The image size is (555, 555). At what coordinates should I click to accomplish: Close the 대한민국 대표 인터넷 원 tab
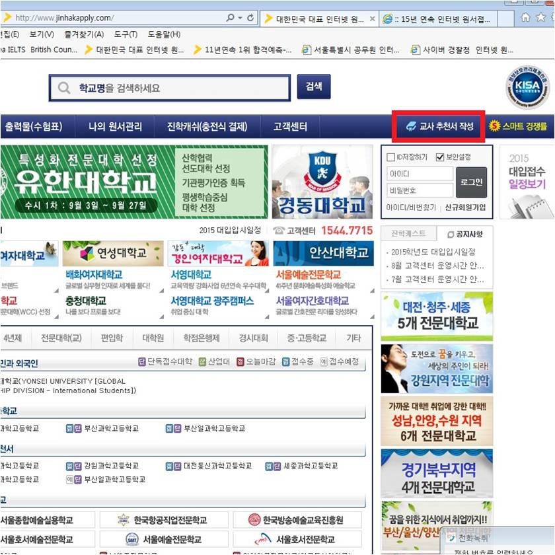[373, 18]
